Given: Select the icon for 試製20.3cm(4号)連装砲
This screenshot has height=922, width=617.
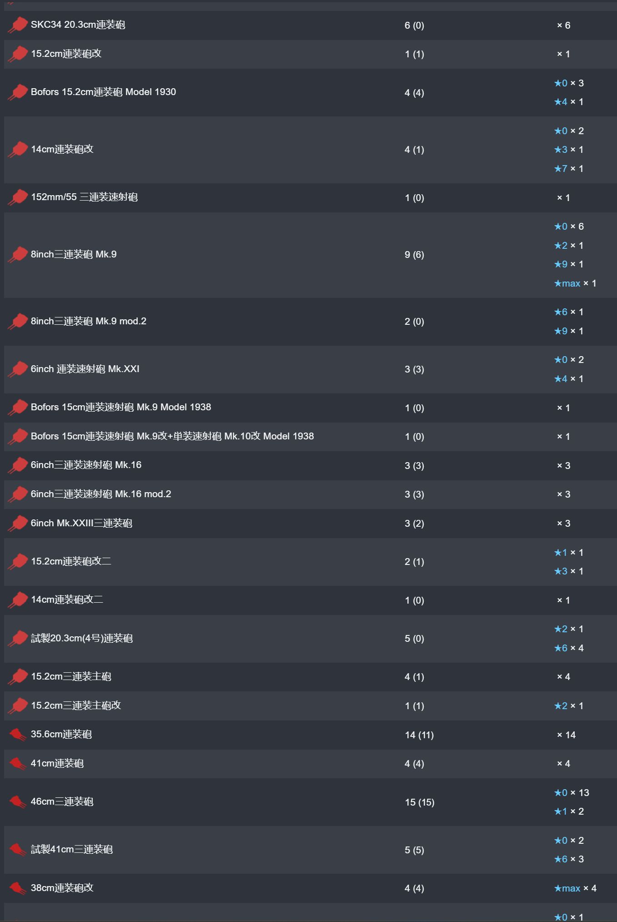Looking at the screenshot, I should coord(18,638).
